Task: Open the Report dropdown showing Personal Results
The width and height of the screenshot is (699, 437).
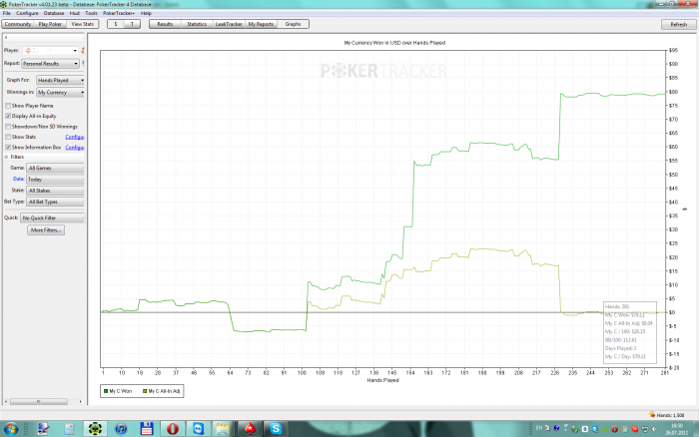Action: tap(50, 64)
